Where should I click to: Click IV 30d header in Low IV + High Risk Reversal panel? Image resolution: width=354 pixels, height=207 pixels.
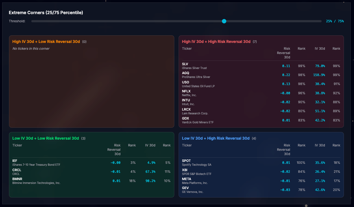click(x=320, y=145)
